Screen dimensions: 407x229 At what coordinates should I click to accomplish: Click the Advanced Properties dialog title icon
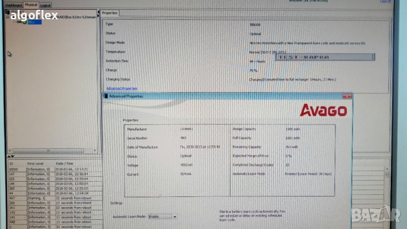106,96
